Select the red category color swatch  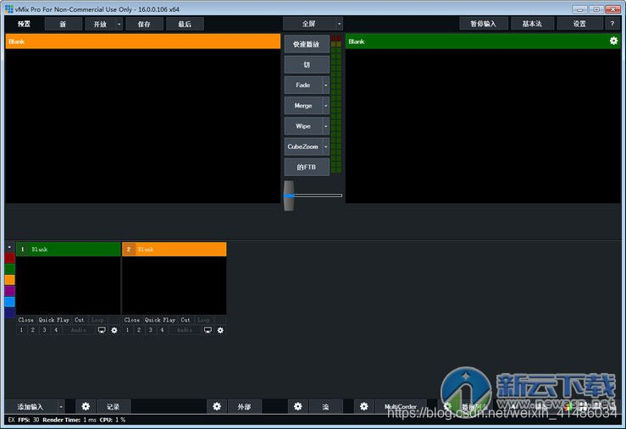pos(10,258)
